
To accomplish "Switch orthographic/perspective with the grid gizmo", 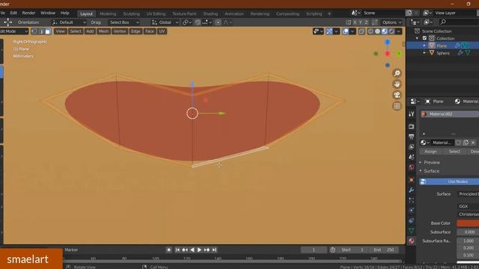I will click(397, 106).
